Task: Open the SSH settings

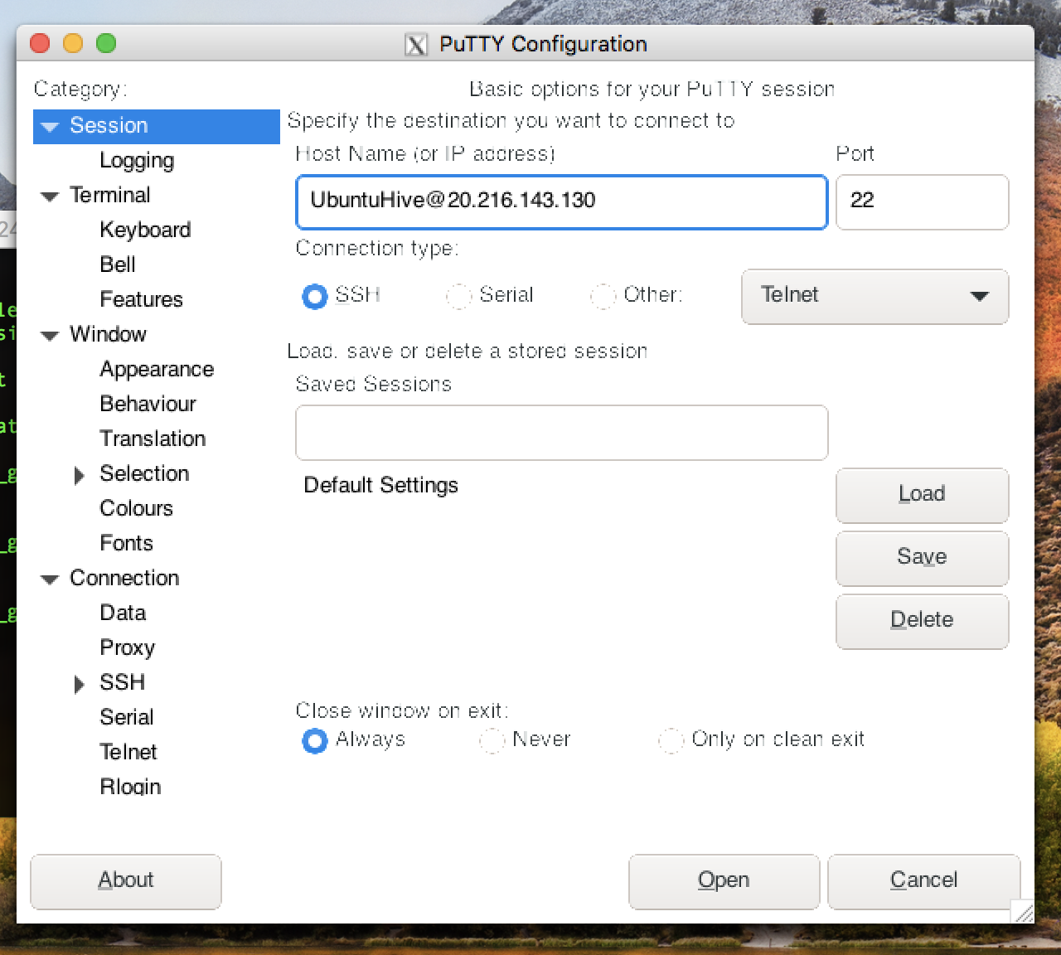Action: (x=122, y=682)
